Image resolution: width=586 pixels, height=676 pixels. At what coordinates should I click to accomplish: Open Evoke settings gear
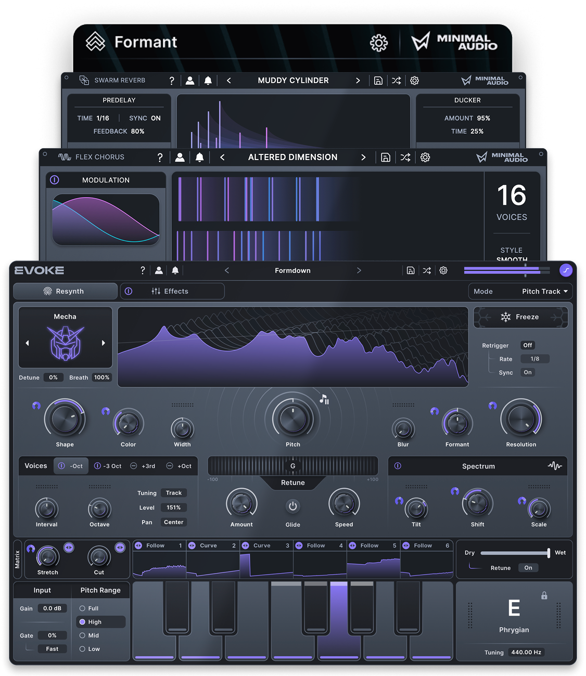(443, 270)
